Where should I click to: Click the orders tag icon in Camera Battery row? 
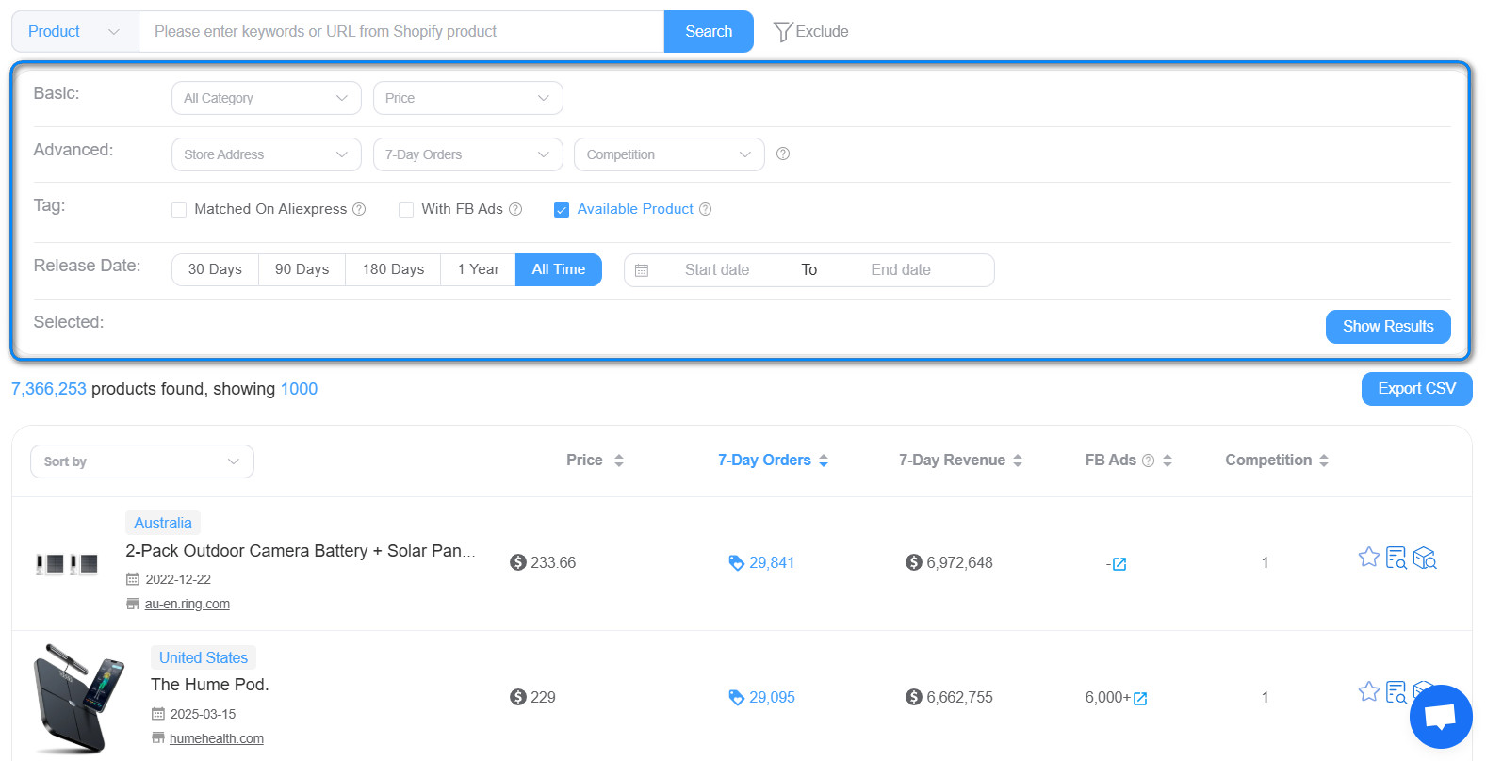click(737, 562)
